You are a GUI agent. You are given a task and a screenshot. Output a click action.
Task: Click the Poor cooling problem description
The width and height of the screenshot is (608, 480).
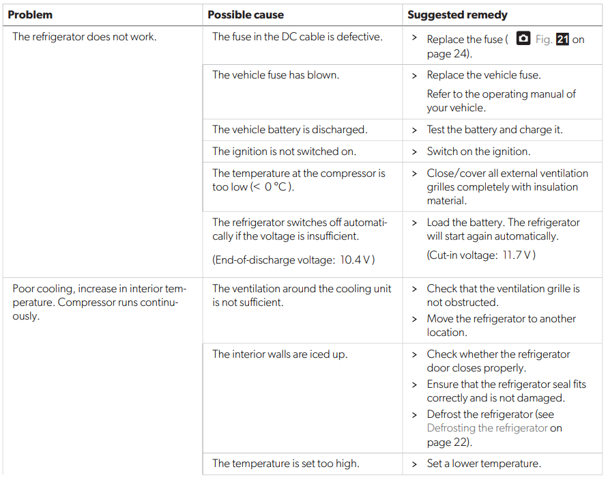(99, 302)
